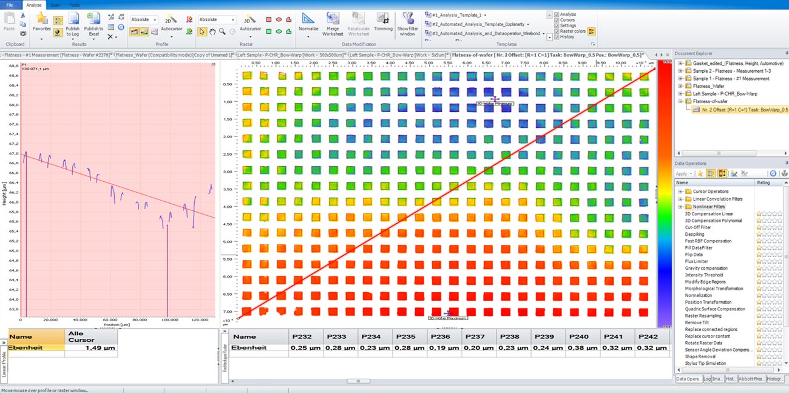This screenshot has height=394, width=789.
Task: Click the P236 column header
Action: click(441, 337)
